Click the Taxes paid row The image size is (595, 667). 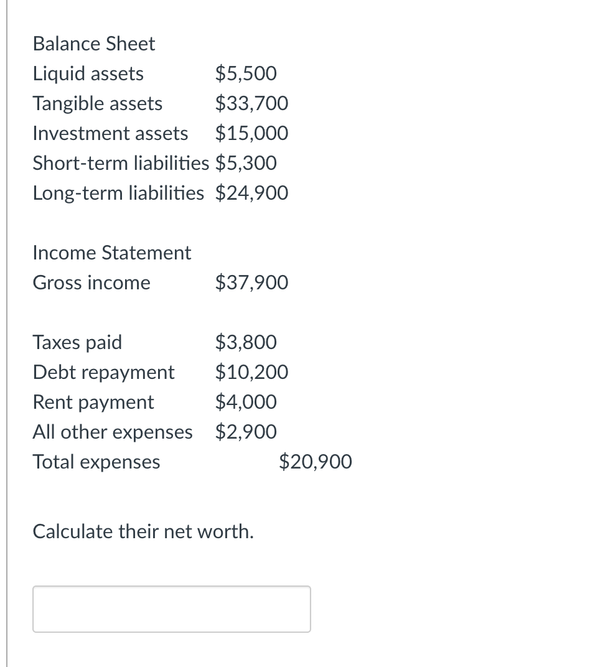[x=77, y=342]
